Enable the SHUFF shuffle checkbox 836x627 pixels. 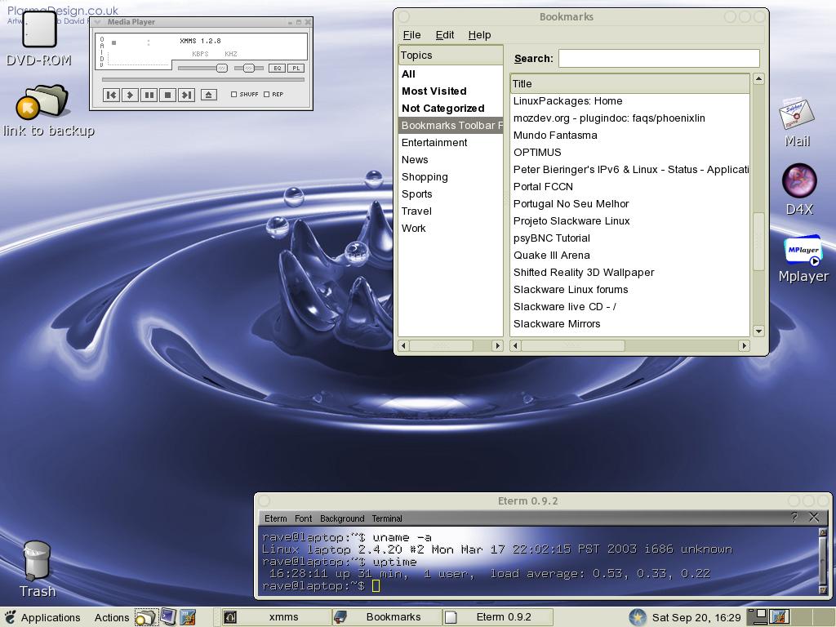(x=234, y=95)
